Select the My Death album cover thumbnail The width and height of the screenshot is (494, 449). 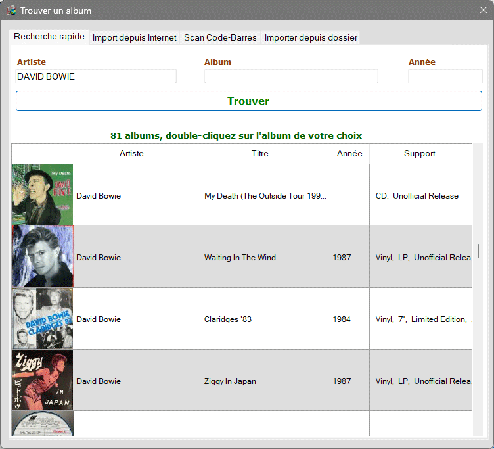tap(43, 195)
